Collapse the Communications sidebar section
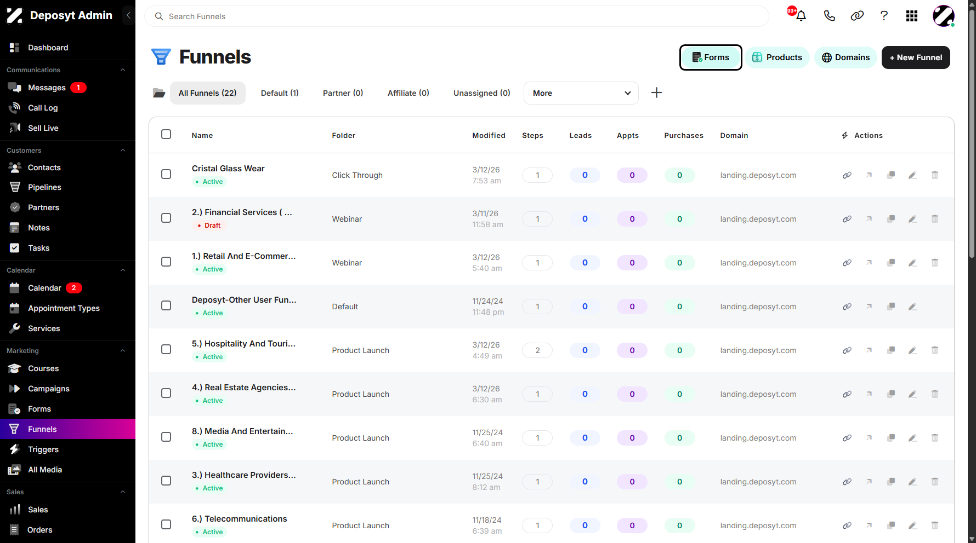This screenshot has height=543, width=976. pyautogui.click(x=123, y=70)
